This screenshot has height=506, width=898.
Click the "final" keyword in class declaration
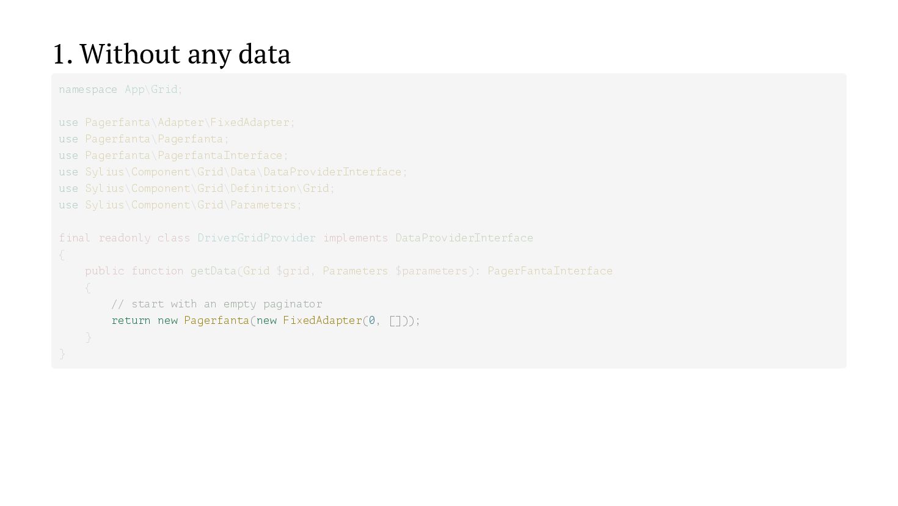pos(75,238)
